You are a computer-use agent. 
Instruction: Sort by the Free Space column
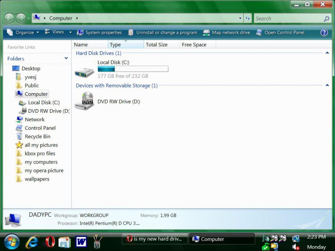(x=198, y=45)
